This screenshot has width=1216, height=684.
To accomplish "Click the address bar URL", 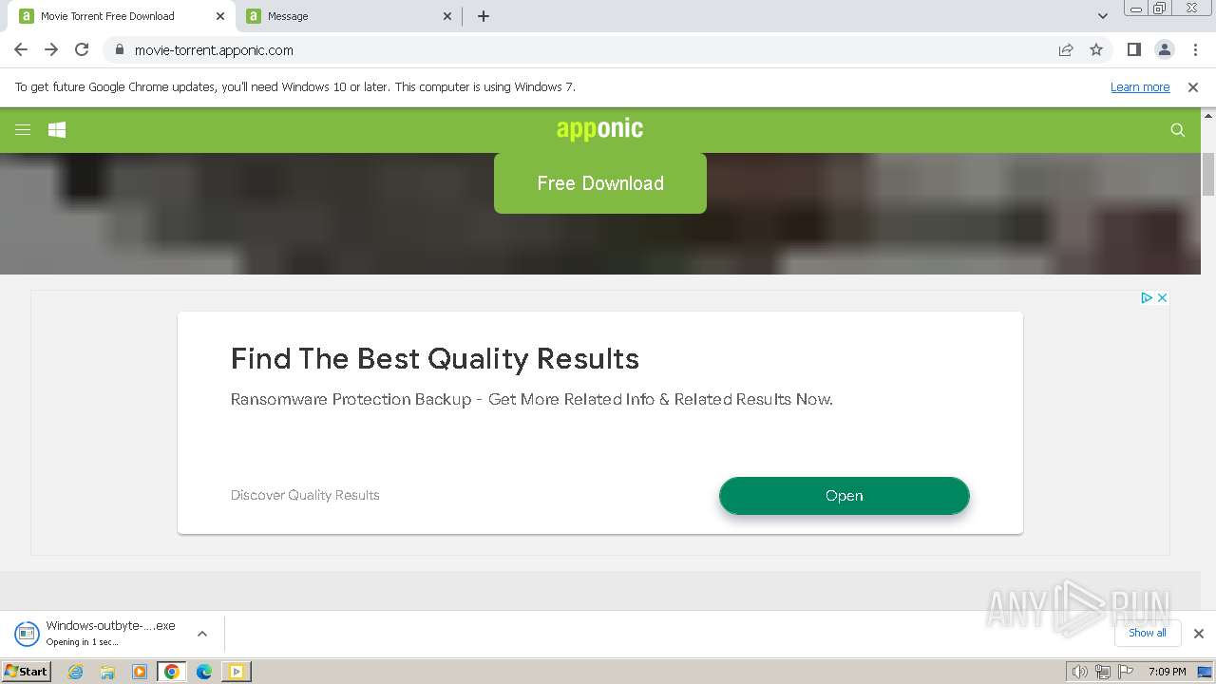I will (x=214, y=50).
